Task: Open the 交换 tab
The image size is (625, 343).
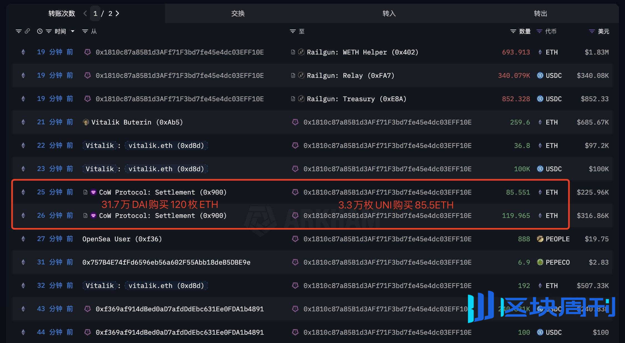Action: 238,13
